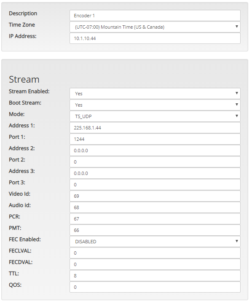The height and width of the screenshot is (304, 252).
Task: Click the Video Id field showing 69
Action: tap(155, 196)
